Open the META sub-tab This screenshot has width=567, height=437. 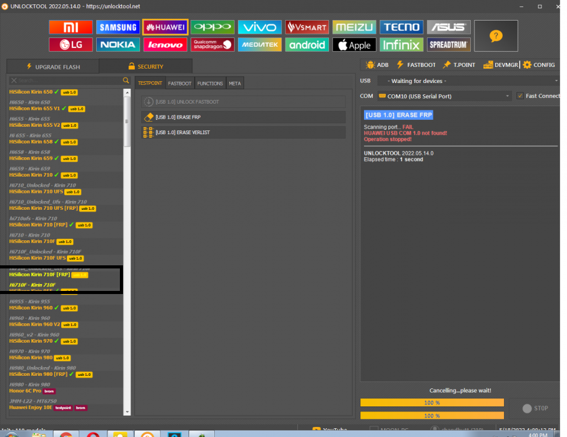point(235,84)
